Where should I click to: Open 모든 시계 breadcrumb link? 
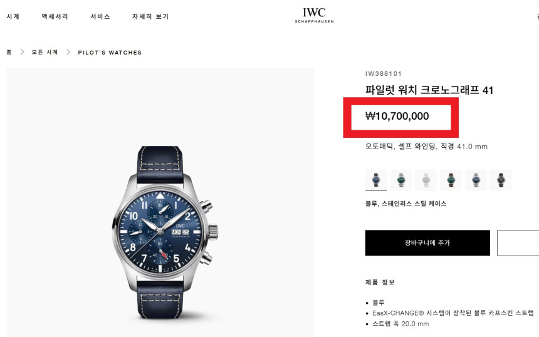coord(44,52)
